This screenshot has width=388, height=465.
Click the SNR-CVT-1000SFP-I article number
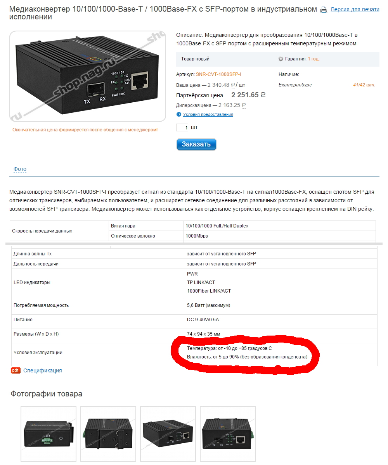221,74
